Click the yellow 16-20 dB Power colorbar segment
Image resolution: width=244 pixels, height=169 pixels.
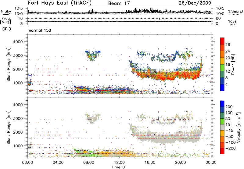pyautogui.click(x=222, y=61)
